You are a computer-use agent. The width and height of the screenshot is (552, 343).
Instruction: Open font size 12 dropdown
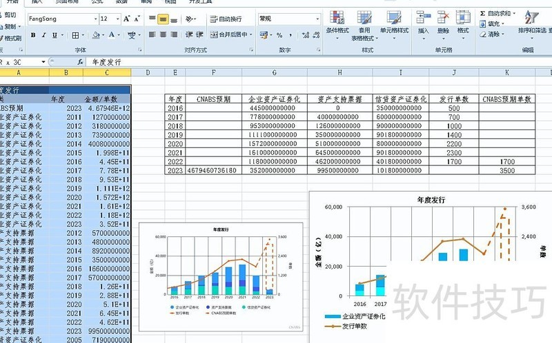click(x=117, y=19)
